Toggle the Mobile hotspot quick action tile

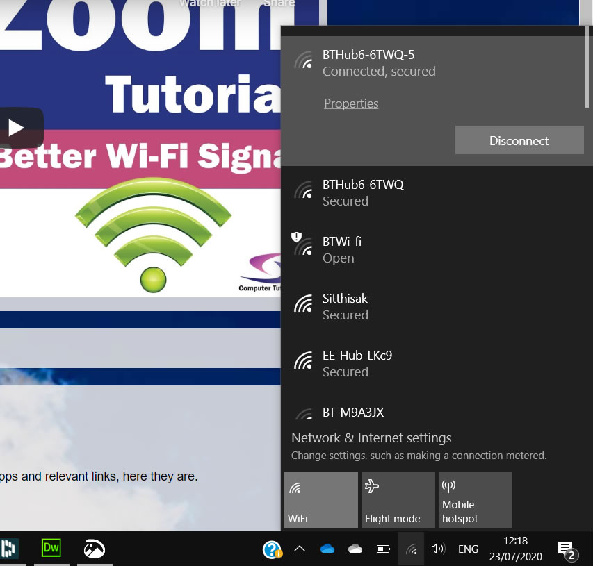[x=476, y=500]
